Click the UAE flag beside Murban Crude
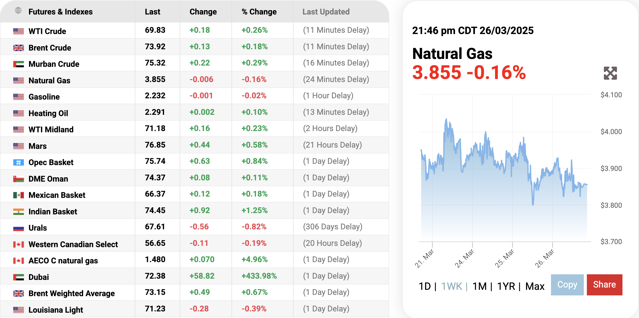Screen dimensions: 639x318 click(x=18, y=64)
